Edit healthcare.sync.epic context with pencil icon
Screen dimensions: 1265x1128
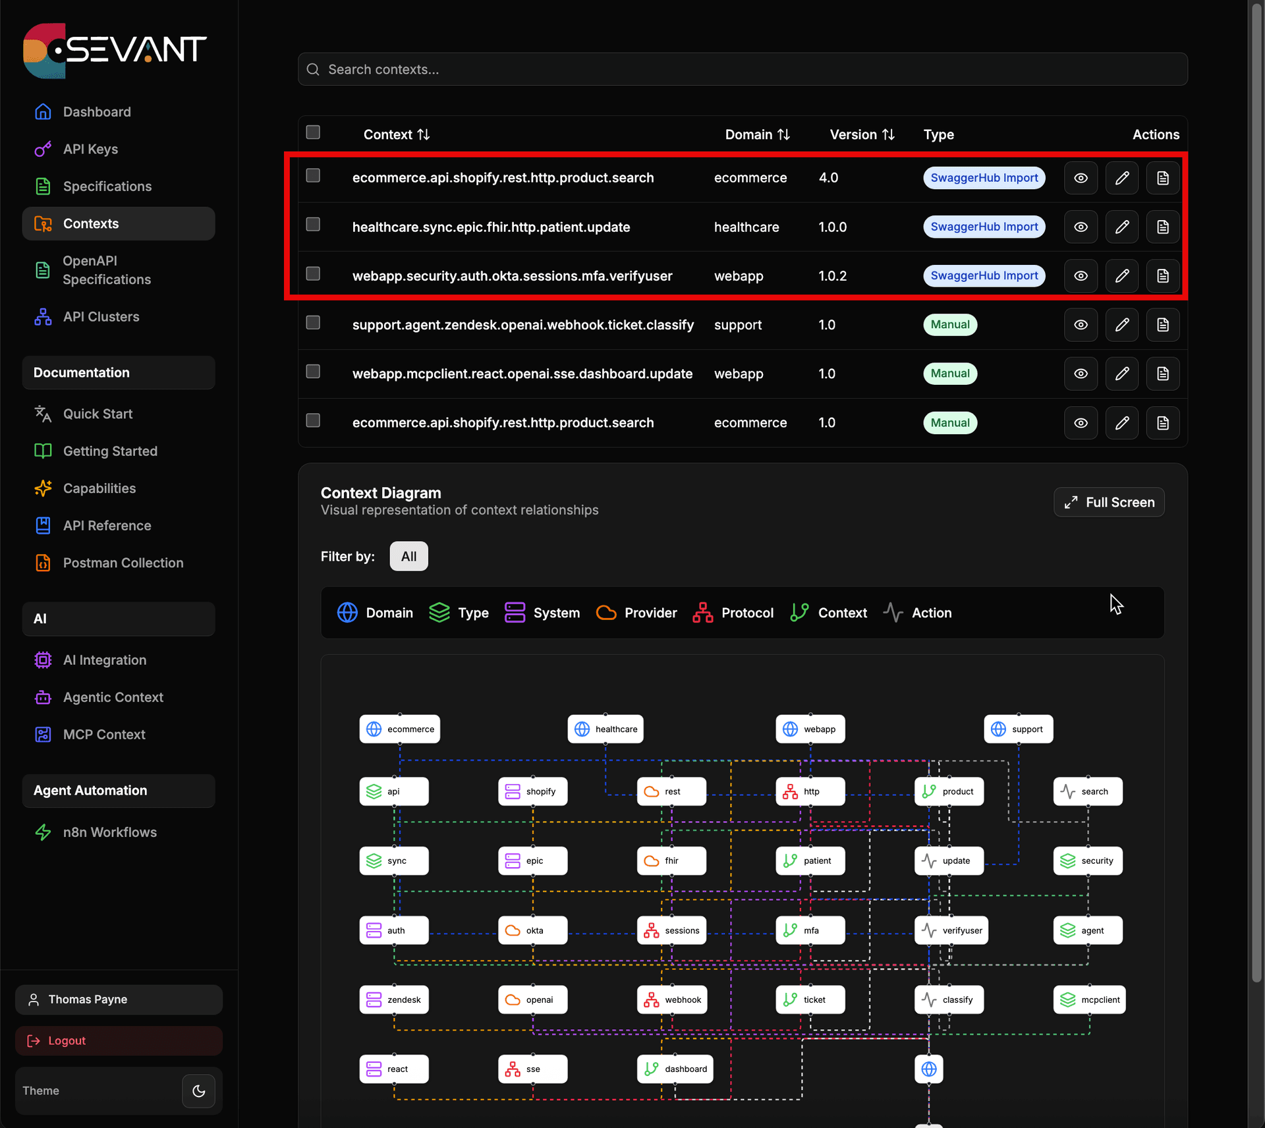tap(1122, 227)
